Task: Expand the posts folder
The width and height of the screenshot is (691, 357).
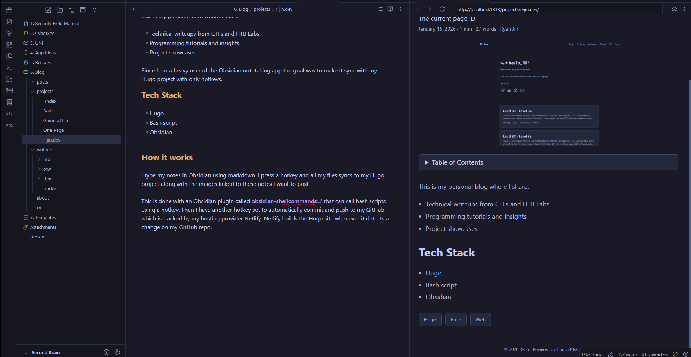Action: (42, 82)
